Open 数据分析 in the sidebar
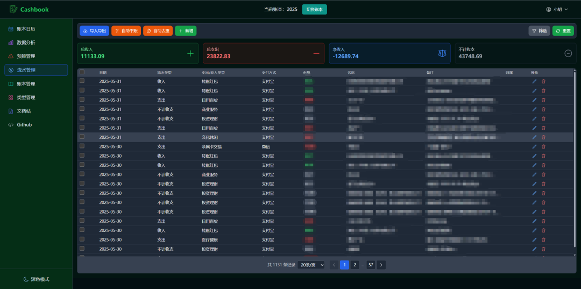 [x=26, y=43]
